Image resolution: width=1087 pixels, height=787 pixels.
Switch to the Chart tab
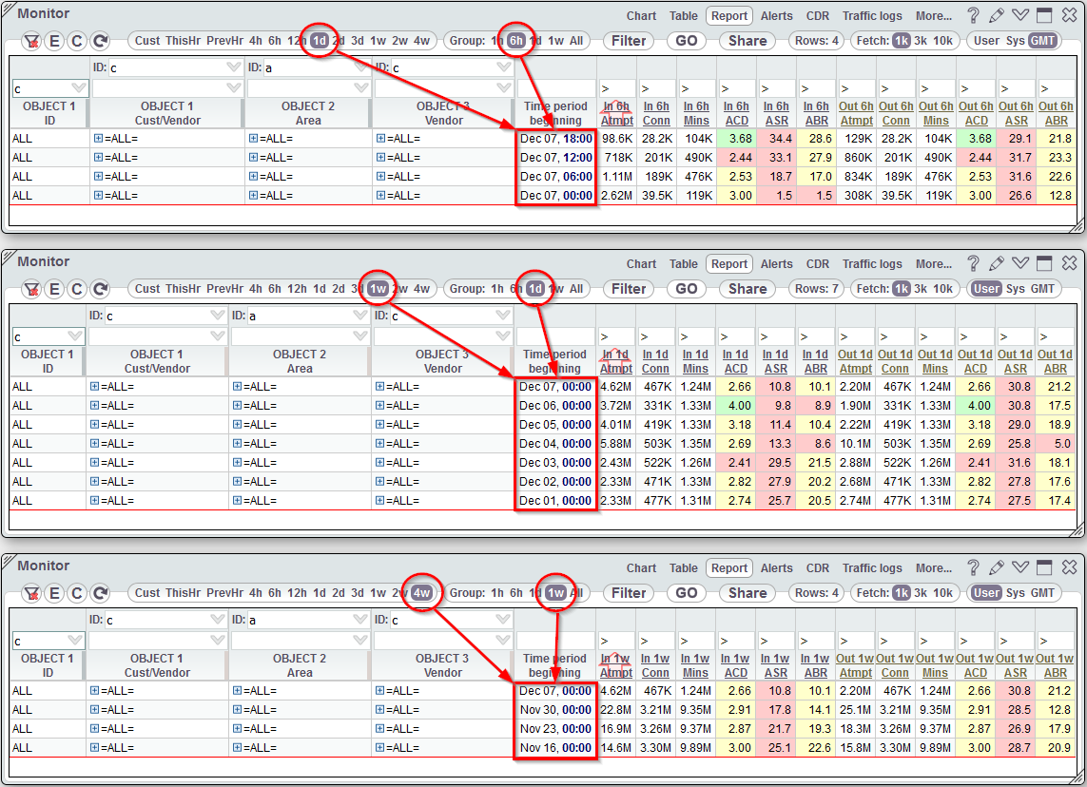641,15
